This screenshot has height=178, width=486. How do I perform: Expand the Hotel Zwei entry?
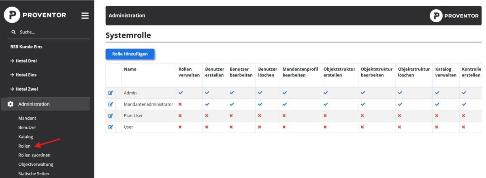27,89
